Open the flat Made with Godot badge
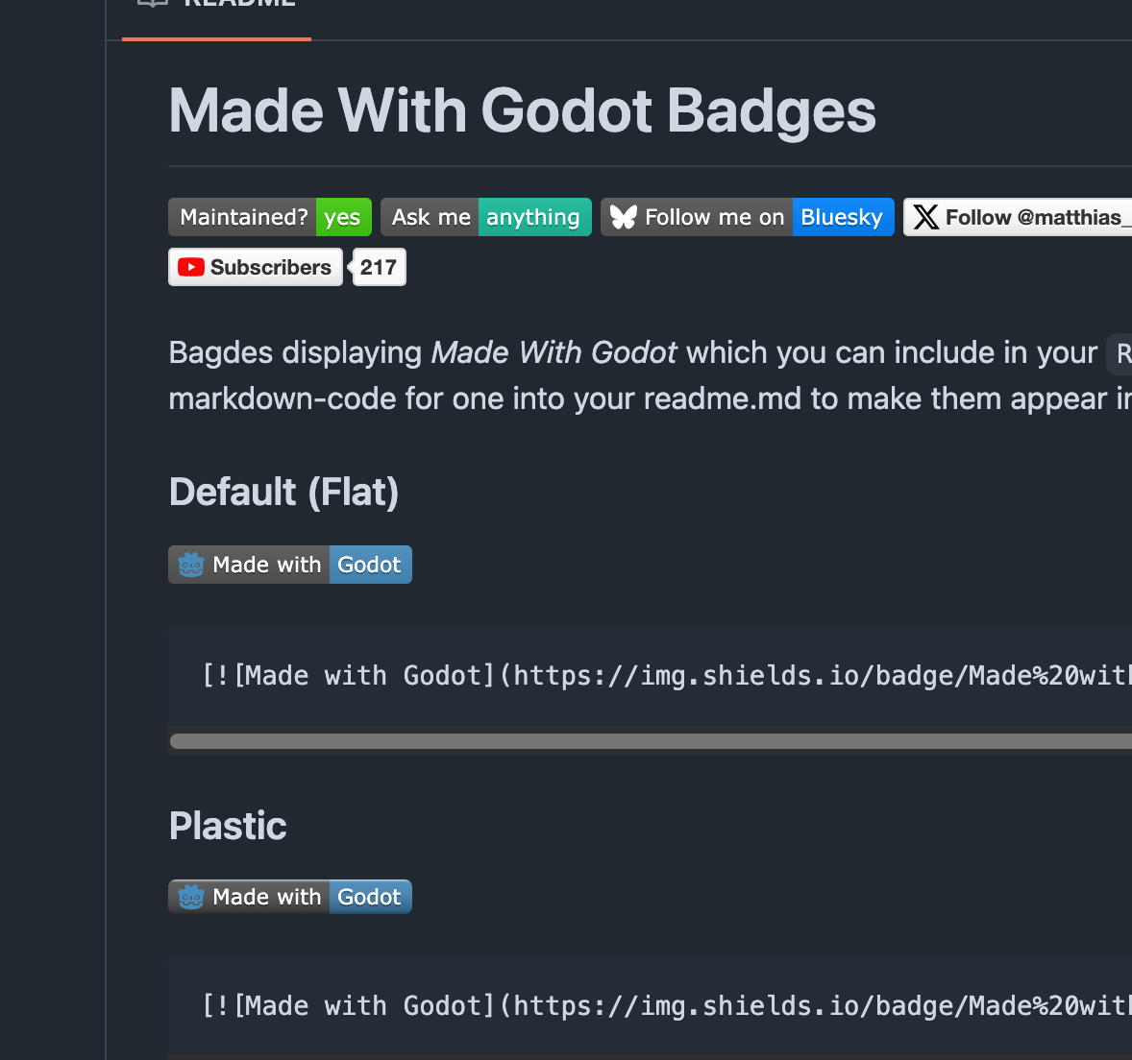1132x1060 pixels. (290, 565)
